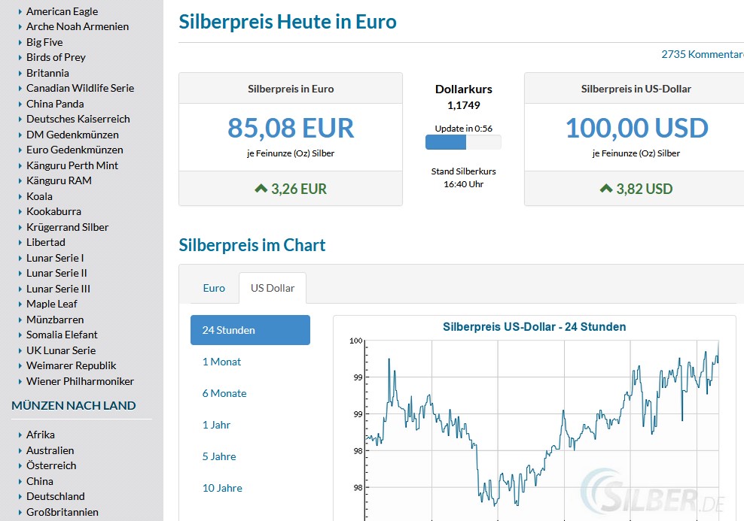The width and height of the screenshot is (744, 521).
Task: Show the 1 Monat chart range
Action: coord(221,362)
